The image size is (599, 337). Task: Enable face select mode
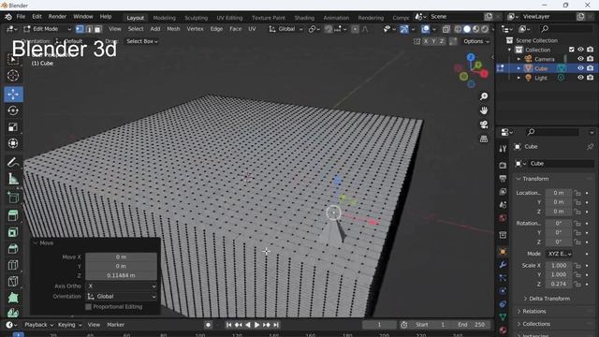pyautogui.click(x=98, y=29)
